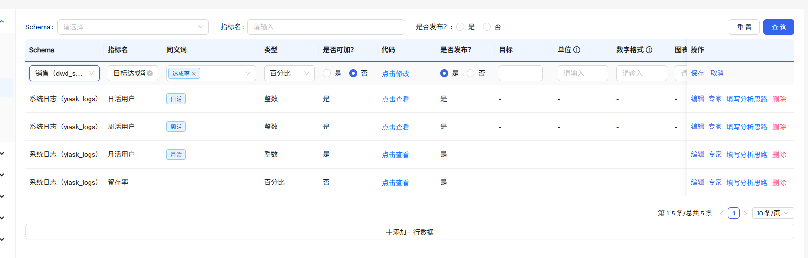The height and width of the screenshot is (258, 808).
Task: Click 点击查看 for 日活用户 row
Action: [x=396, y=99]
